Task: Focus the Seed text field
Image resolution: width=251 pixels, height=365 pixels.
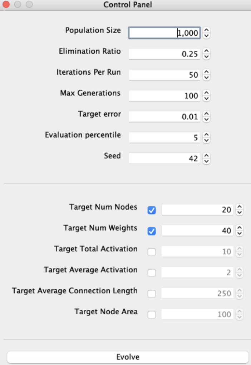Action: [164, 158]
